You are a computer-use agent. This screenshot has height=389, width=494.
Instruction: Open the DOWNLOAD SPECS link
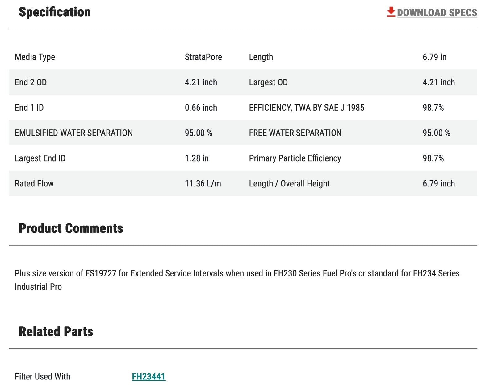click(437, 13)
